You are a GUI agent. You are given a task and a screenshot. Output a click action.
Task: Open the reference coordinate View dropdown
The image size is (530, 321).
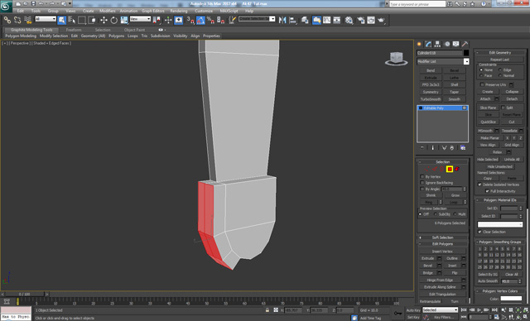[140, 19]
